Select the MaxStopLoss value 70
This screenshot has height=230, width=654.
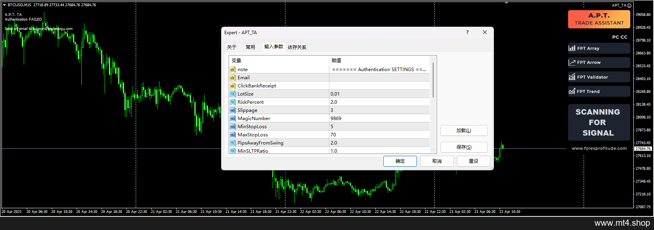(379, 135)
